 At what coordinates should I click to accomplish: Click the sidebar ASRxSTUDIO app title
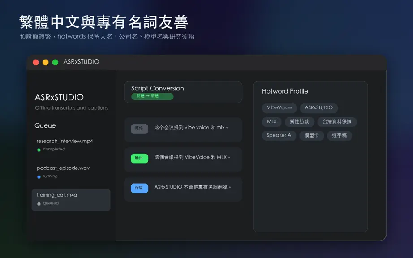coord(59,97)
